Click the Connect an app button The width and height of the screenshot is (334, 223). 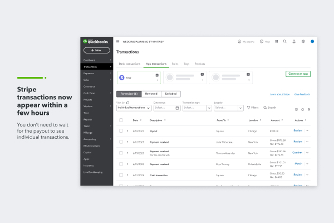[298, 74]
